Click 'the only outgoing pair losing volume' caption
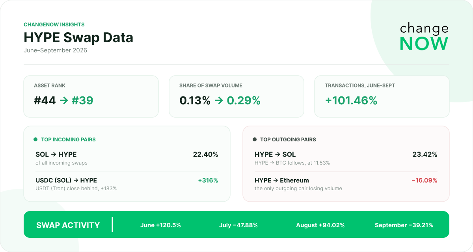 (x=298, y=189)
